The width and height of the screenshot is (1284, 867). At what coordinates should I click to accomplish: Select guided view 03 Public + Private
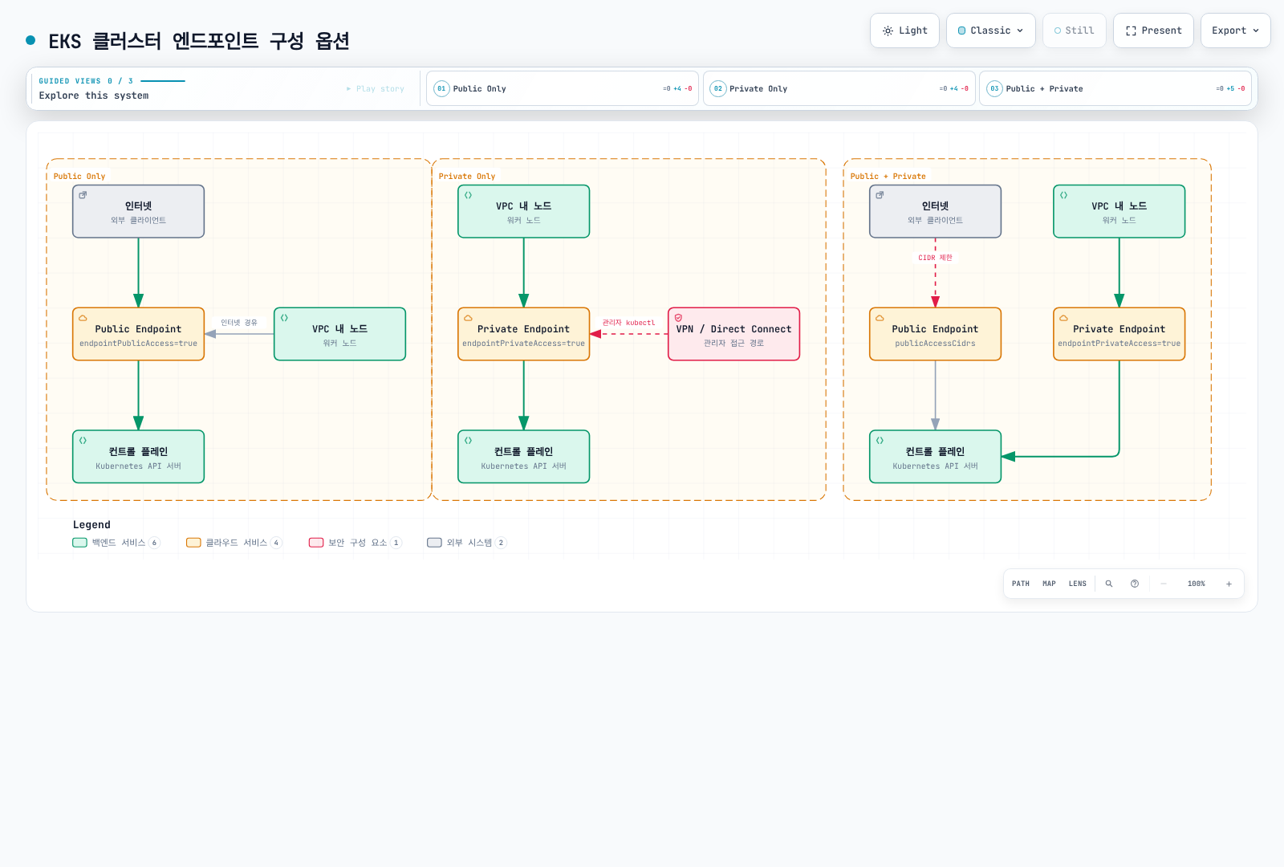click(1115, 88)
